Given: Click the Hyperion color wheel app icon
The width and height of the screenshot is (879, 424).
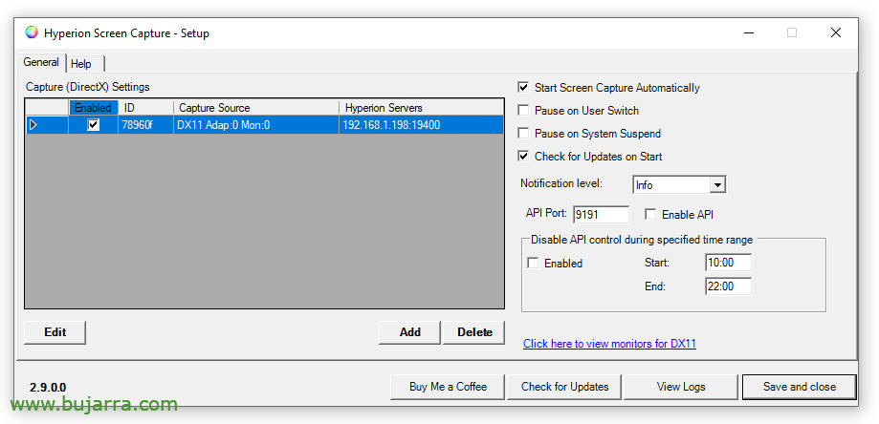Looking at the screenshot, I should [x=32, y=33].
